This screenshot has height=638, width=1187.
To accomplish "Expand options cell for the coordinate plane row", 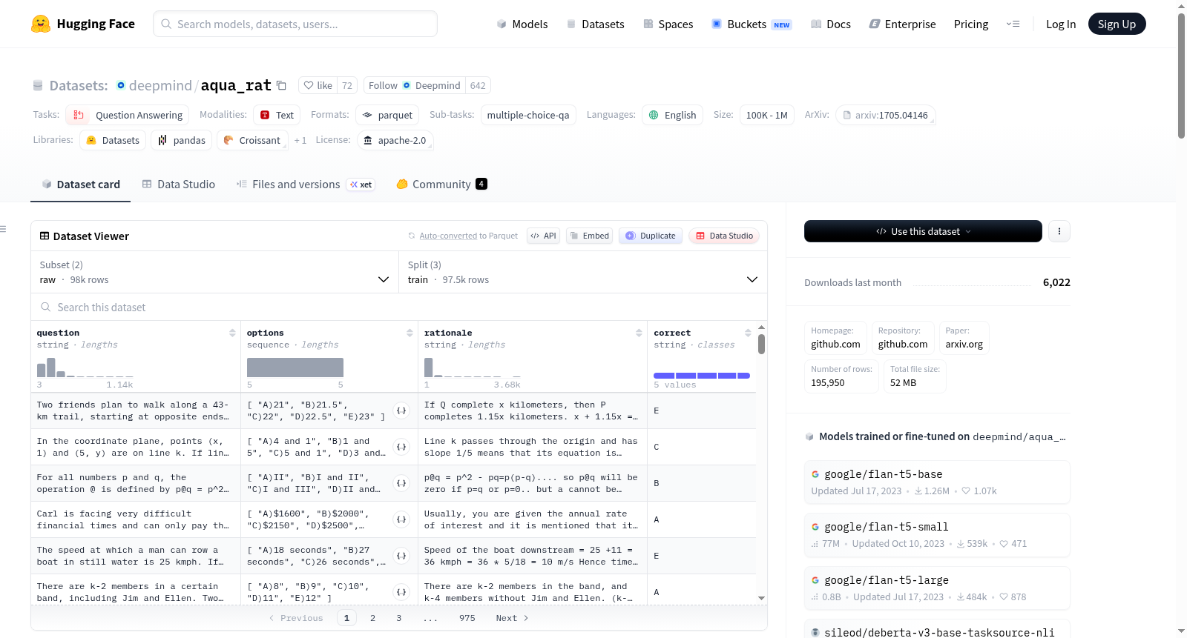I will (x=401, y=447).
